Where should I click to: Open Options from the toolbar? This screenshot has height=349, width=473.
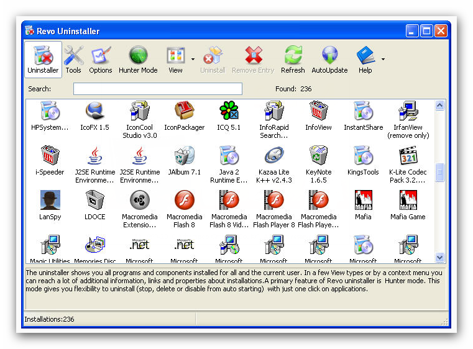101,60
